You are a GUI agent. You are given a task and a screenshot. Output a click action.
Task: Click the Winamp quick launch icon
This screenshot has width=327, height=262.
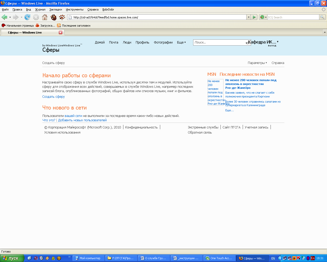(x=47, y=258)
